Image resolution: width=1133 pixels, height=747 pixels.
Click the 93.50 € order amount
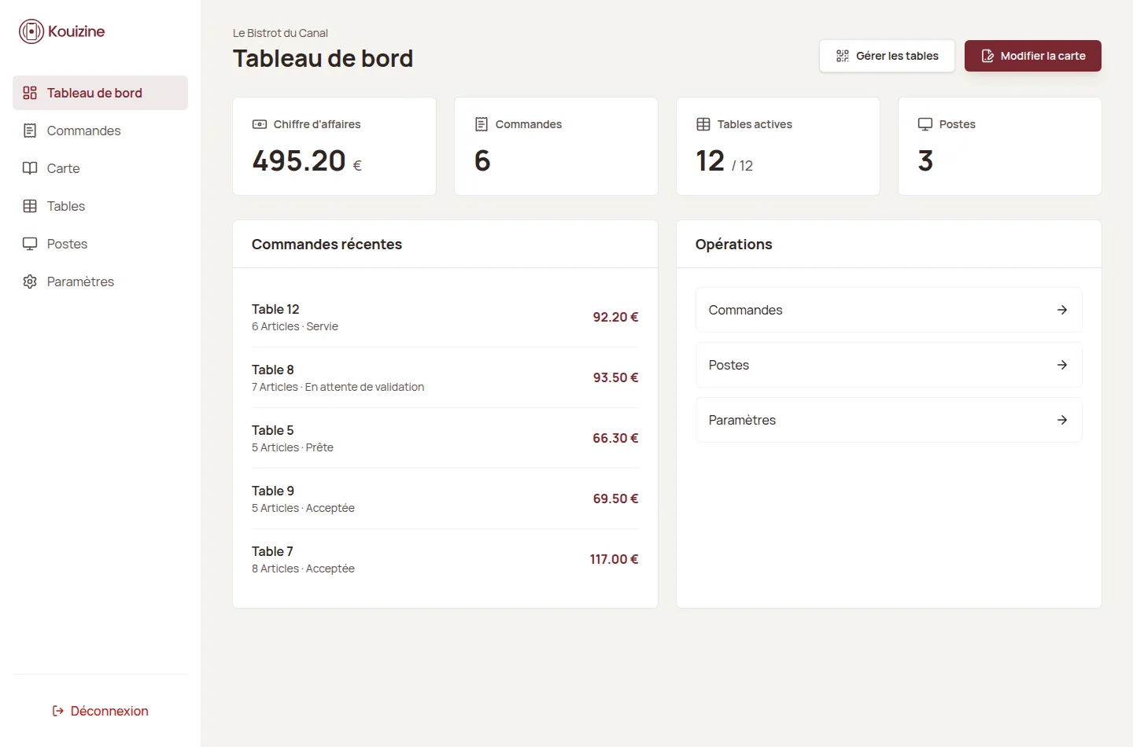point(615,377)
